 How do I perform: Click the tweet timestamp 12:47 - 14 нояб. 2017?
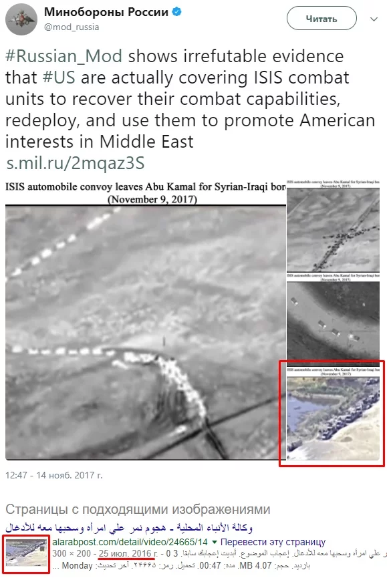[x=54, y=475]
